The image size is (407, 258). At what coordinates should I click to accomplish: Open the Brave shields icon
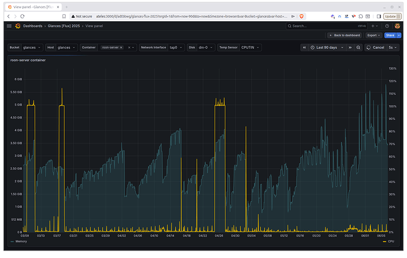tap(301, 17)
